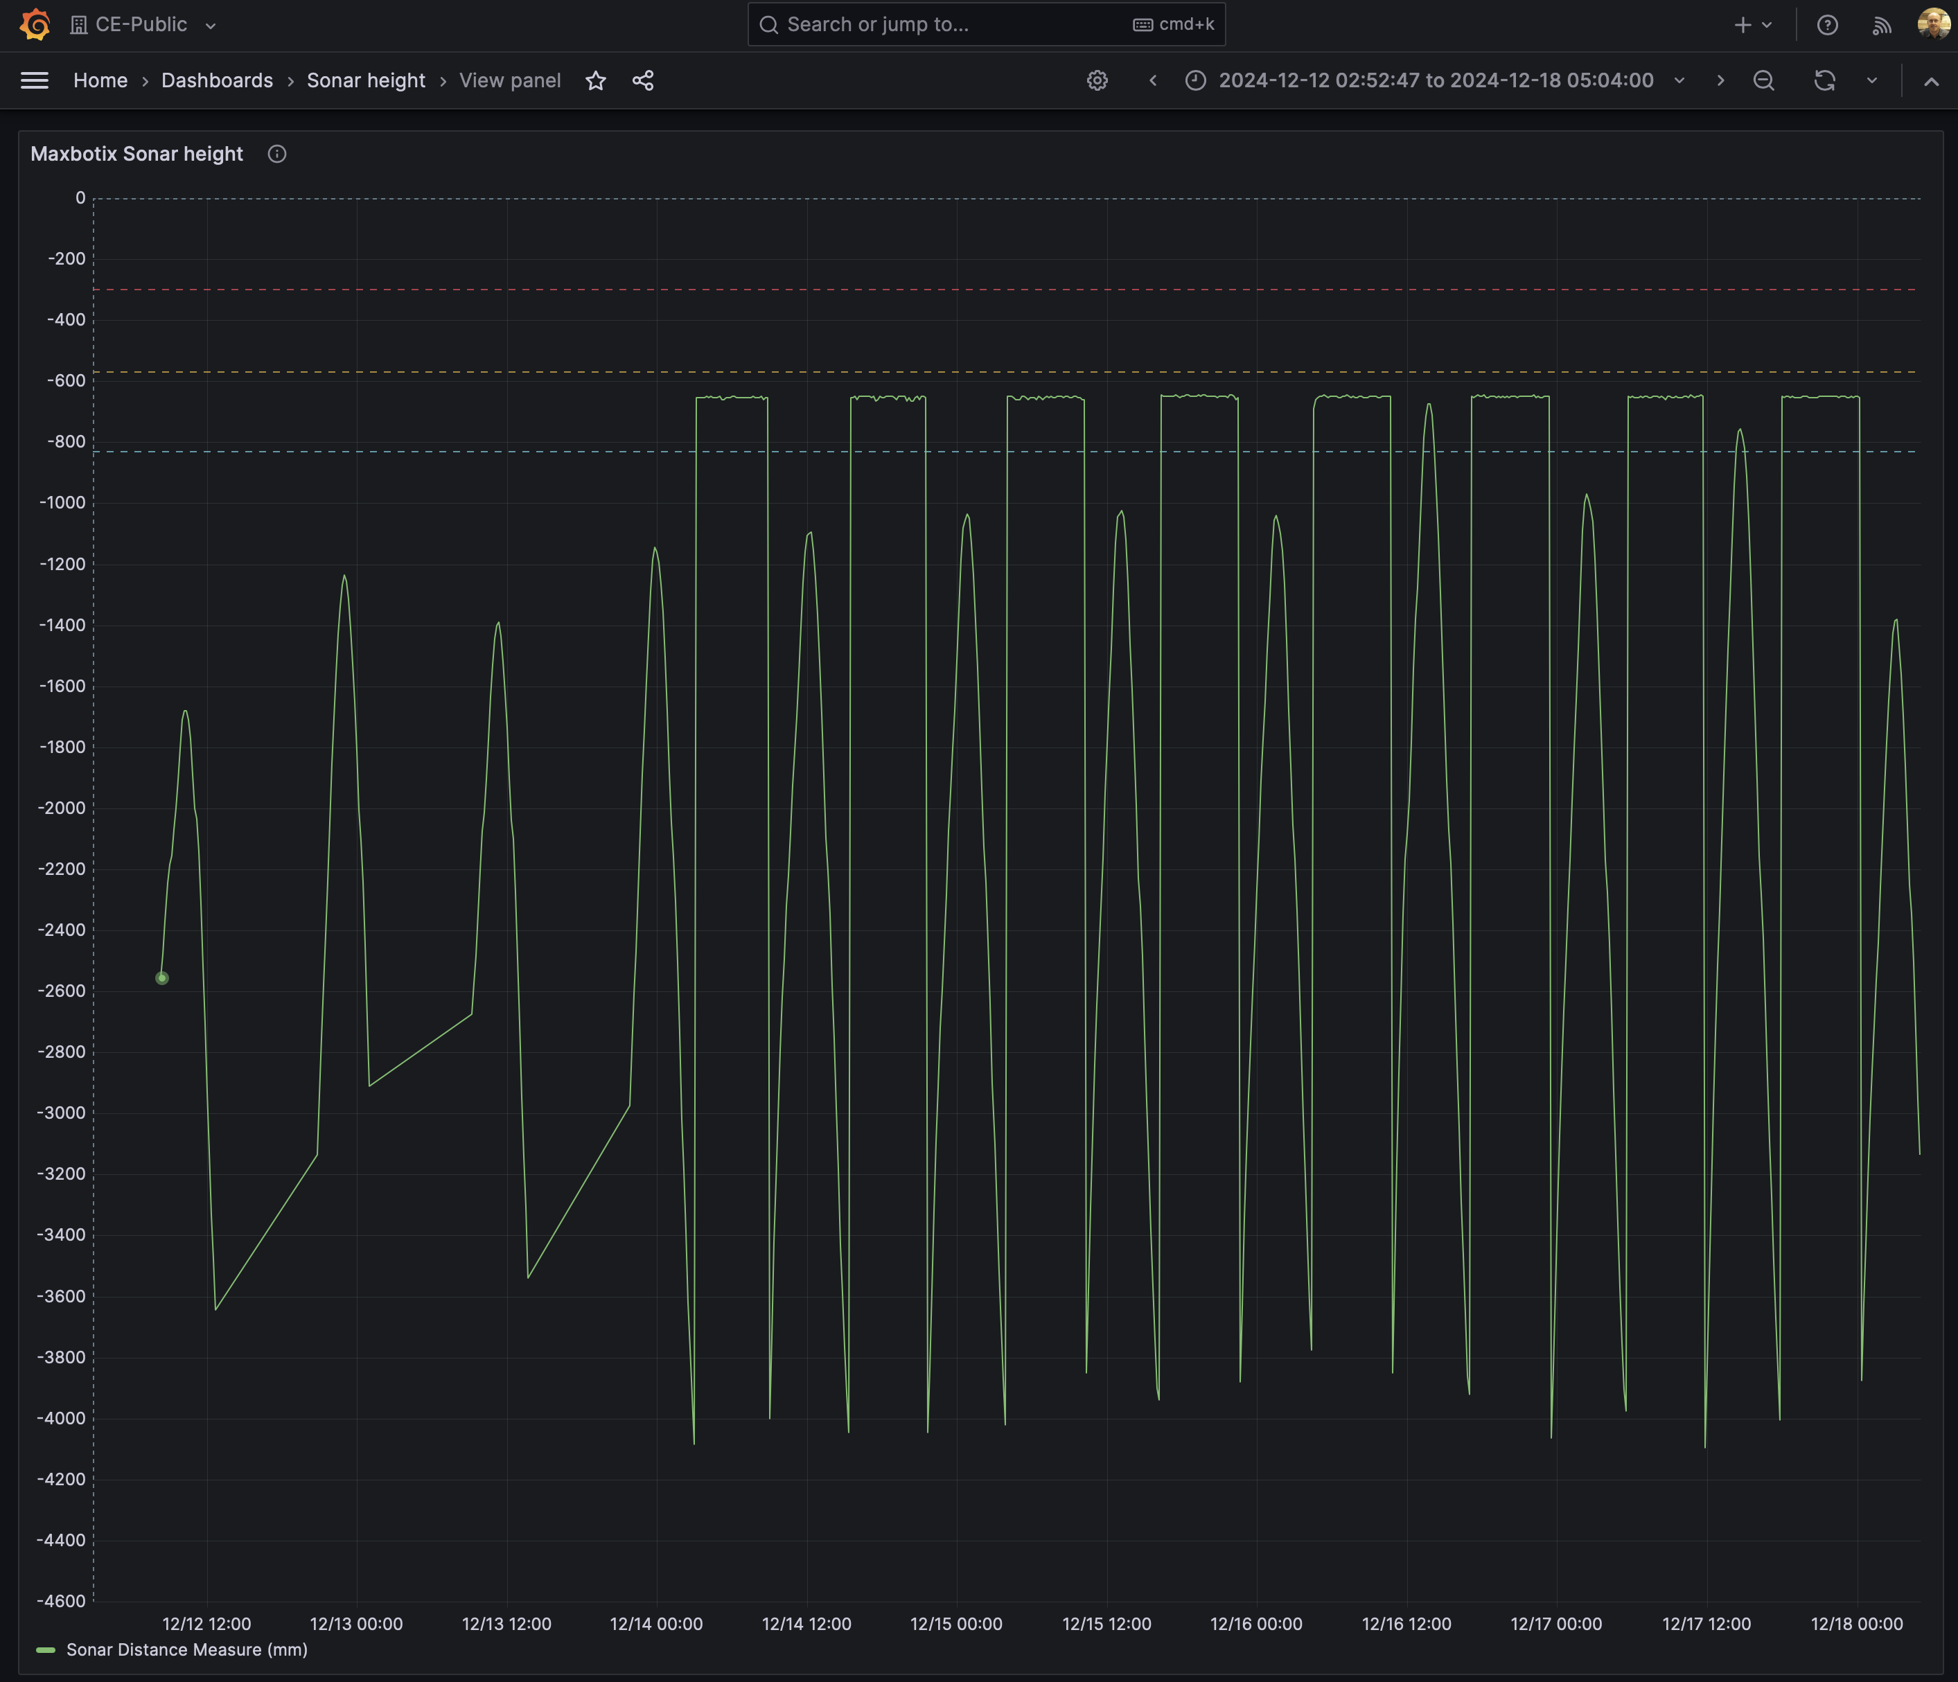Viewport: 1958px width, 1682px height.
Task: Shift time range backward
Action: pos(1152,80)
